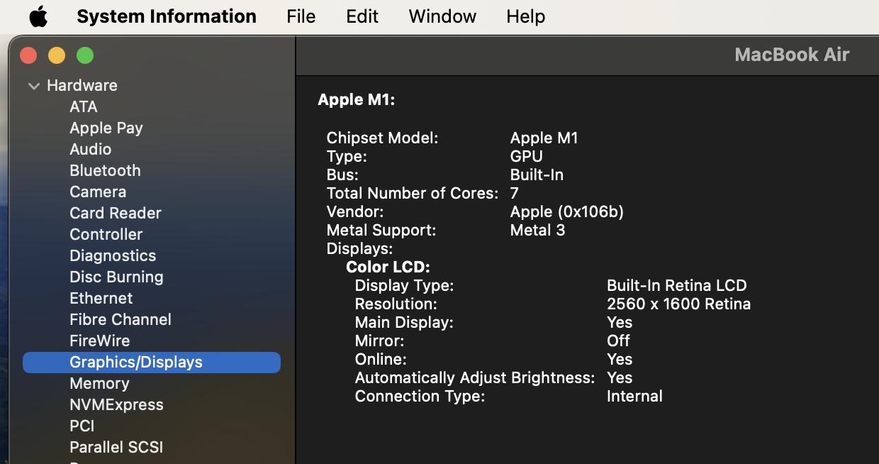The width and height of the screenshot is (879, 464).
Task: Open the Audio hardware section
Action: (x=90, y=149)
